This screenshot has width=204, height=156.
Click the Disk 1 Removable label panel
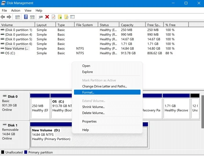15,135
